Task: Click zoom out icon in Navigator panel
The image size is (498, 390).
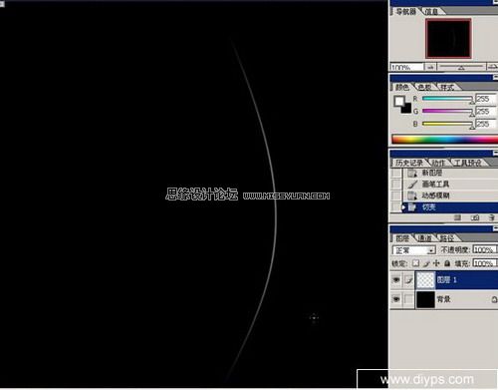Action: (430, 67)
